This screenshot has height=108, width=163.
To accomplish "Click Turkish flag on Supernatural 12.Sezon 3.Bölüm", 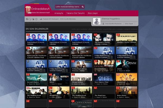I will [x=28, y=35].
